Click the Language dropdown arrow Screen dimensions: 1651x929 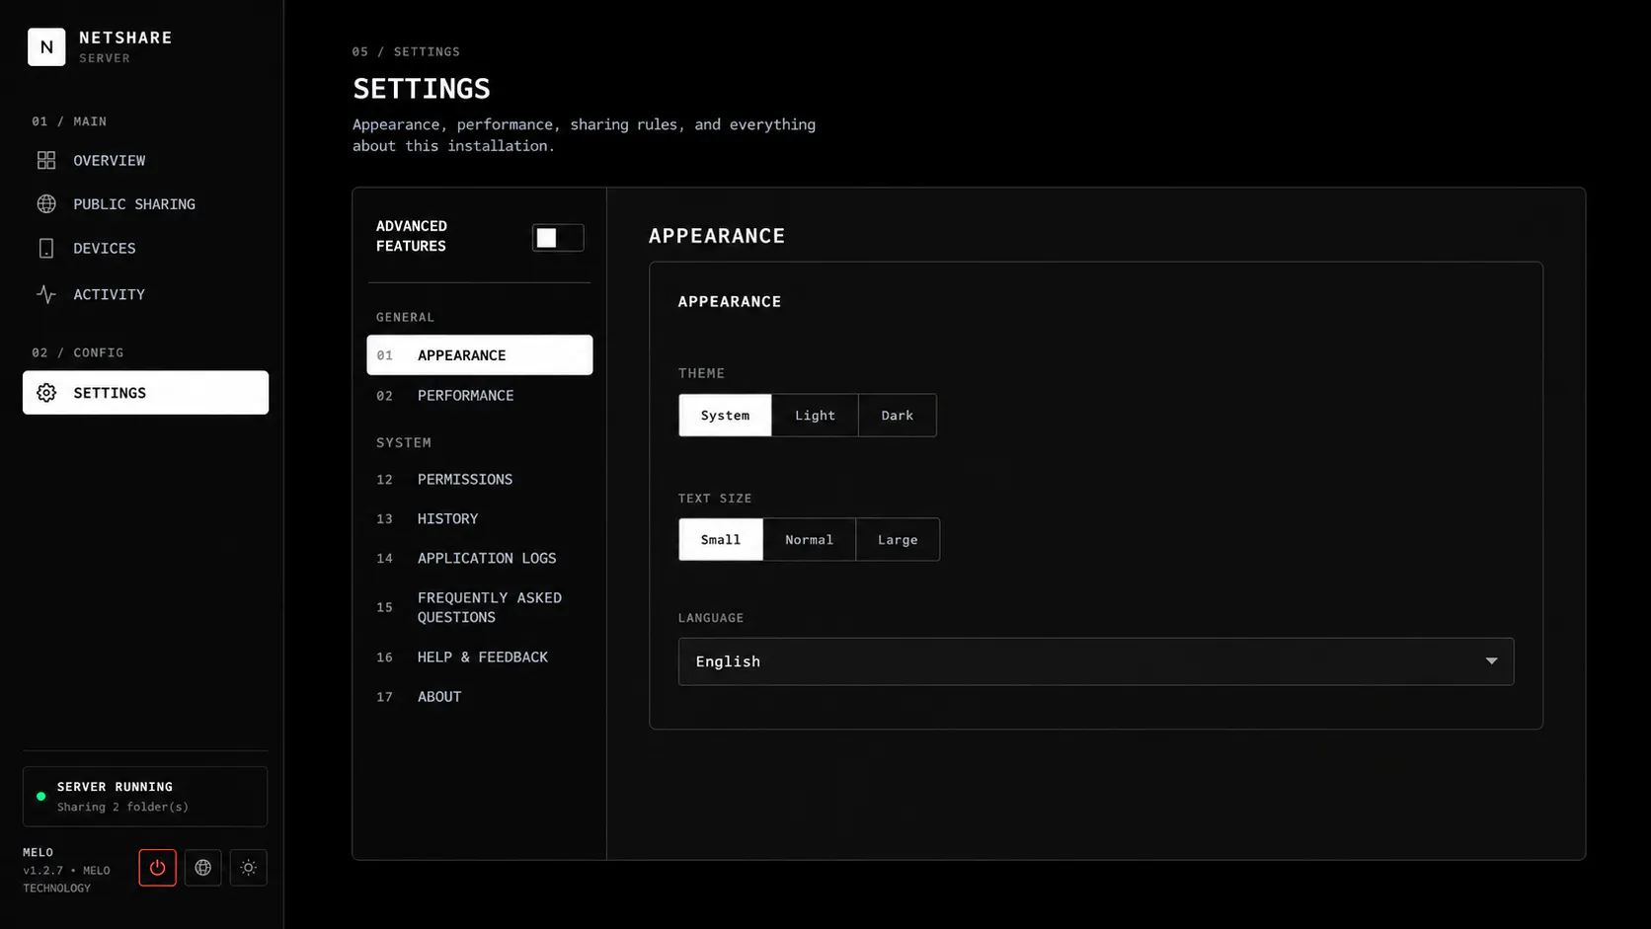pos(1492,661)
